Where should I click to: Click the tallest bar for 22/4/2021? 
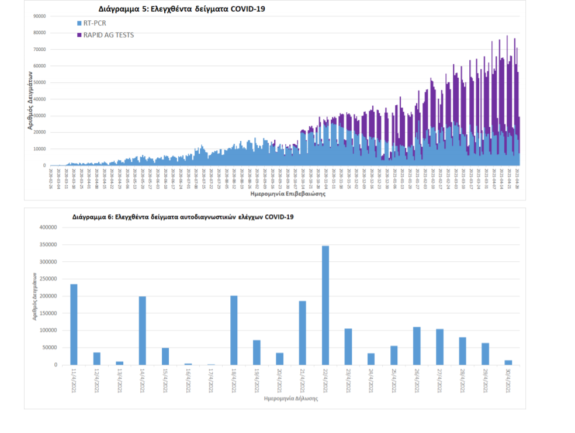click(325, 305)
